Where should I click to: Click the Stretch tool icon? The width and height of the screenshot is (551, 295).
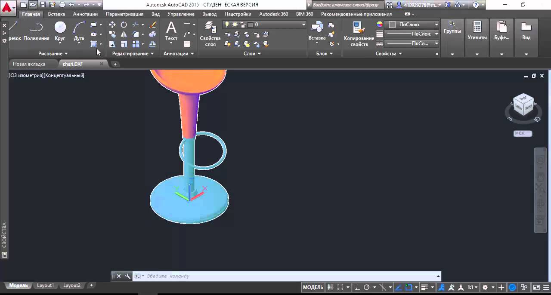pos(112,44)
